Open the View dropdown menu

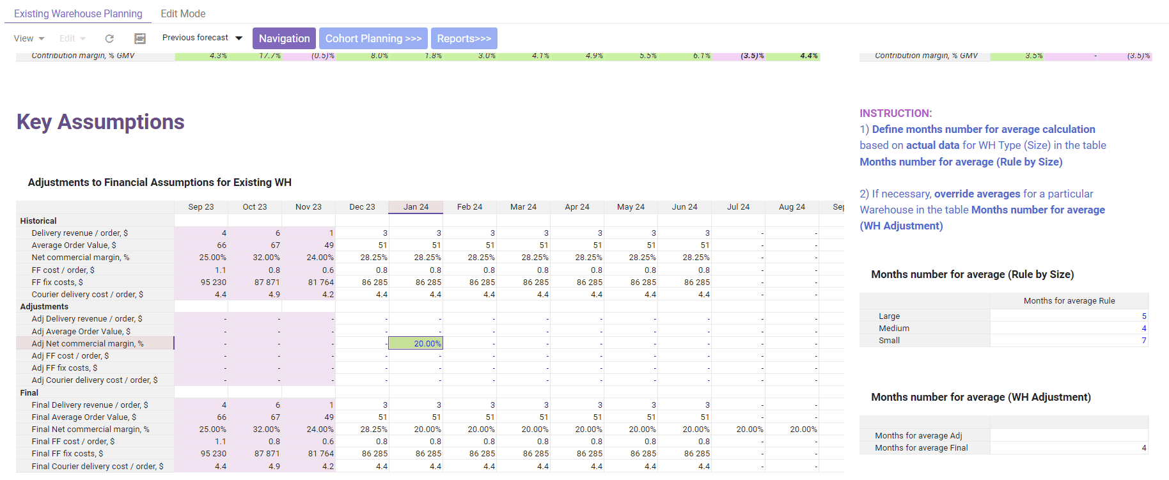(x=29, y=39)
